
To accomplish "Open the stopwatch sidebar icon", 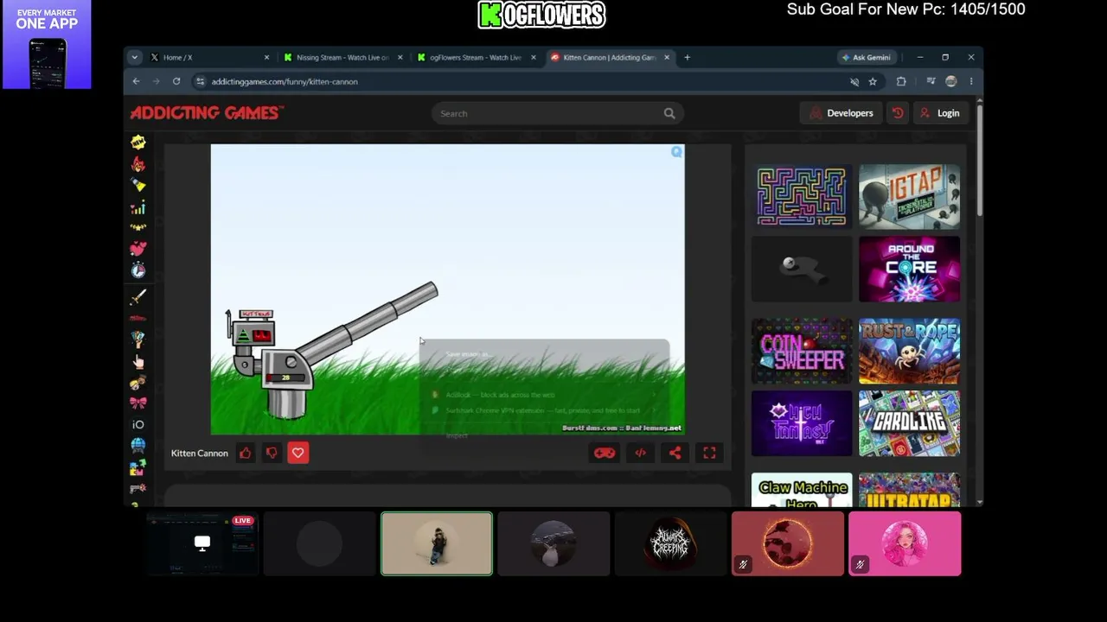I will click(x=138, y=270).
